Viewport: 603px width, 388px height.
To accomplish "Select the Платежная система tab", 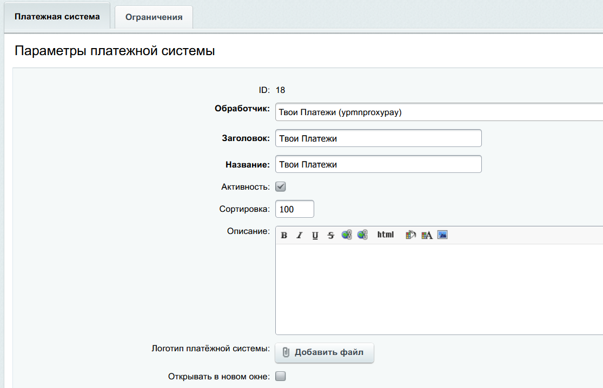I will 57,16.
